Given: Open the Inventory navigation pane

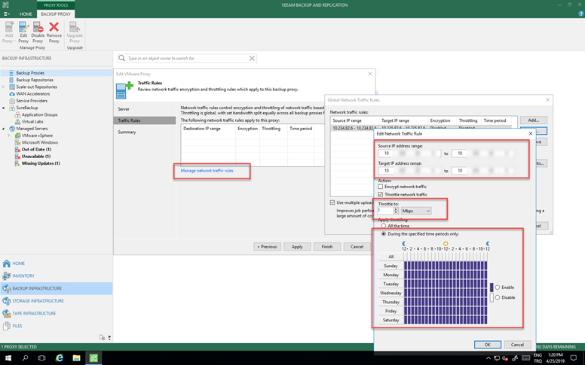Looking at the screenshot, I should (23, 276).
